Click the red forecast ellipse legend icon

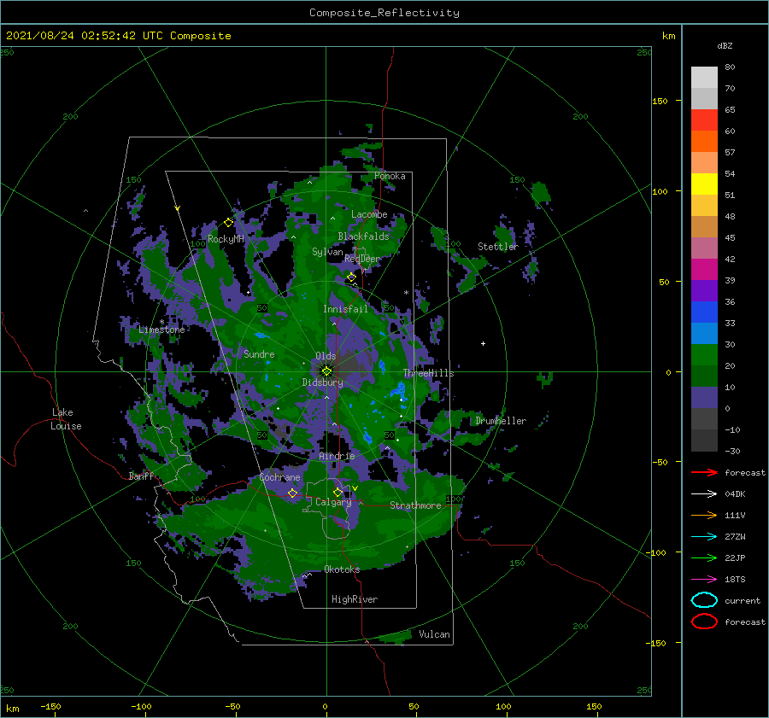[x=704, y=622]
